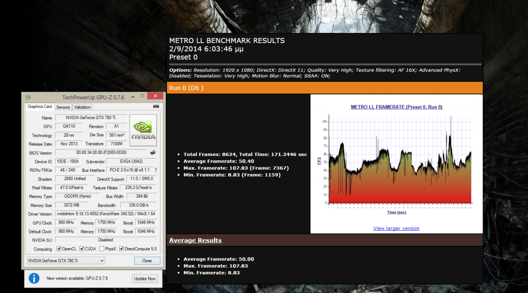Viewport: 528px width, 293px height.
Task: Click the Transistors 7100M field
Action: tap(117, 144)
